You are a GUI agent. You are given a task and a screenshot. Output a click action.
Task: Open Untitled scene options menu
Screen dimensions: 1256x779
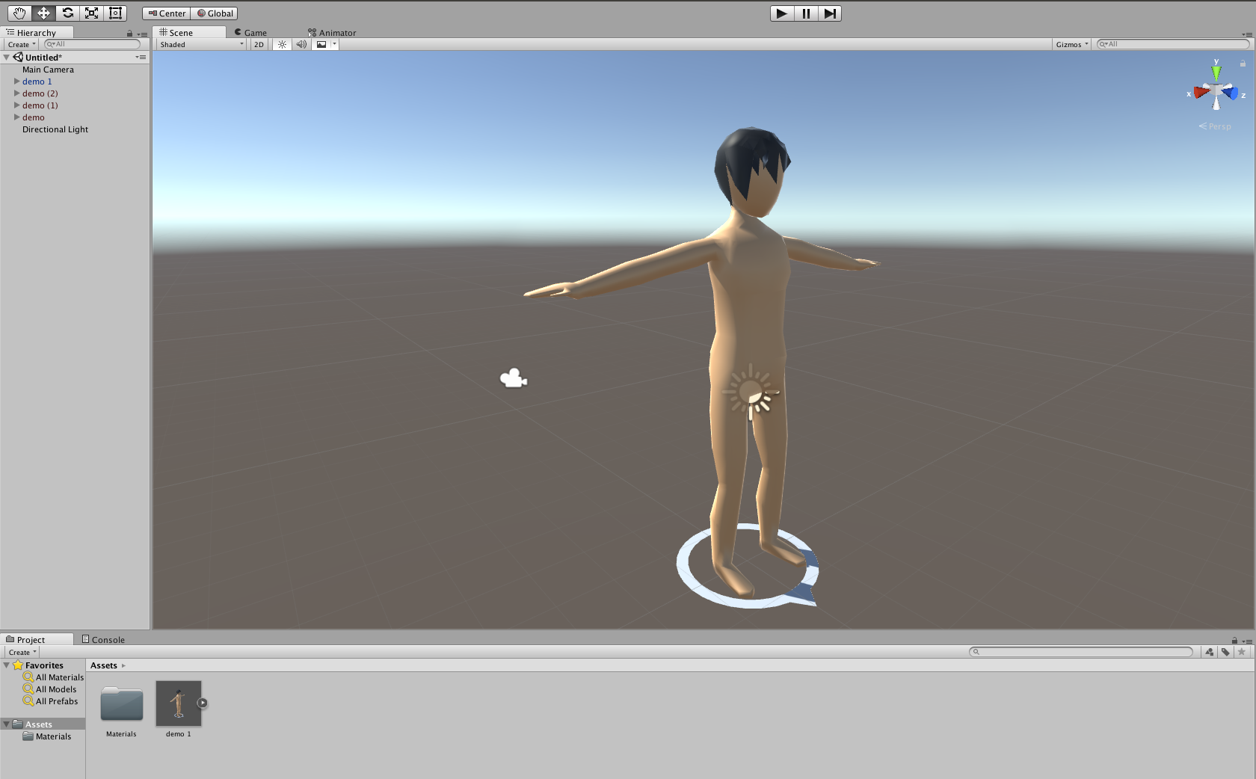click(141, 57)
